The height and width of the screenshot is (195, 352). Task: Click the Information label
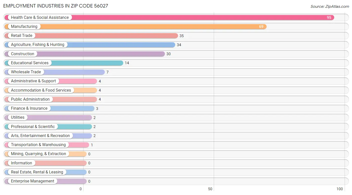[22, 163]
